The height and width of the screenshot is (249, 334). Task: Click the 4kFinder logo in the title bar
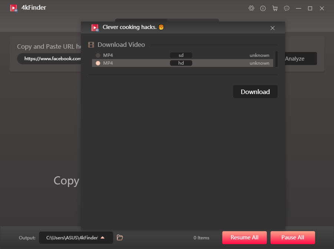click(14, 7)
